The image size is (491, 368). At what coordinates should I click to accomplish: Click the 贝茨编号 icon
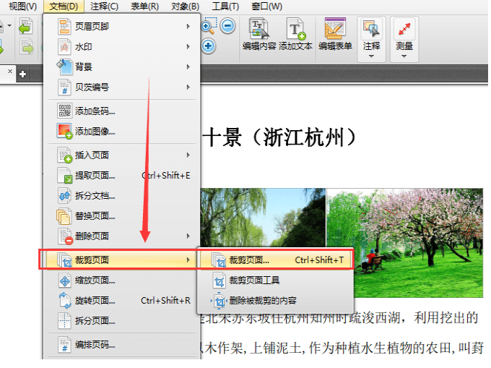[x=64, y=87]
